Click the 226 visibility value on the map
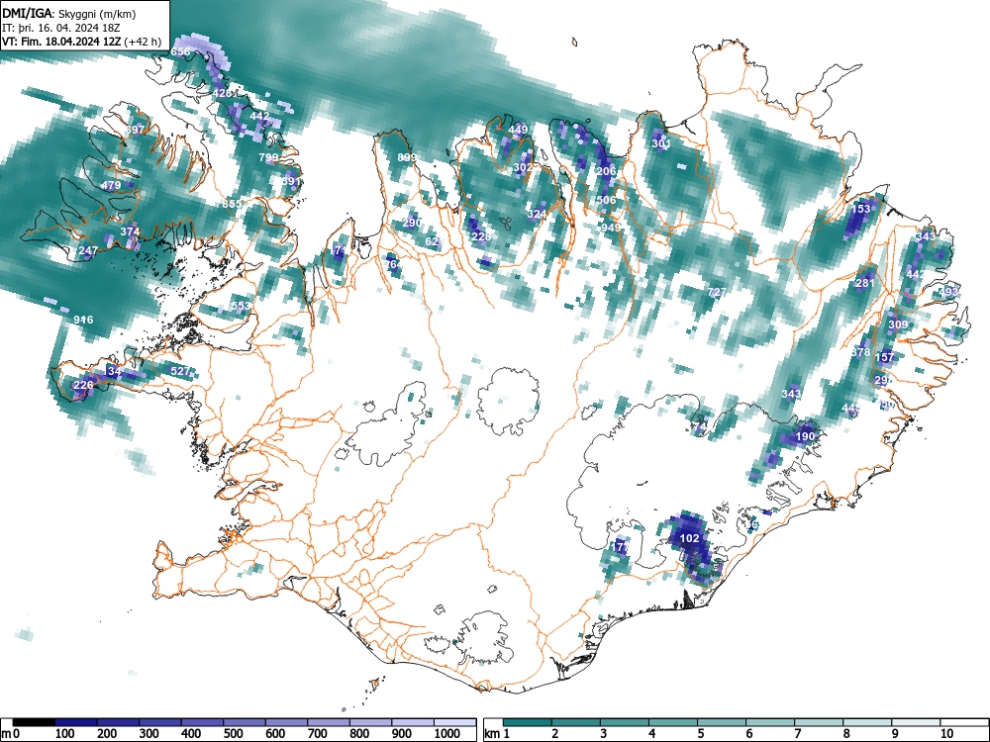 pyautogui.click(x=83, y=385)
